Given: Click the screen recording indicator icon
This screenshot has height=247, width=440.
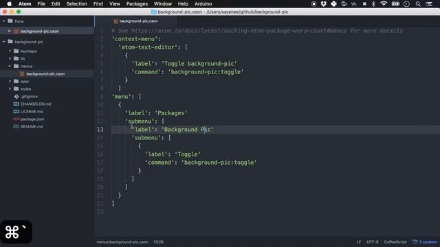Looking at the screenshot, I should point(313,3).
